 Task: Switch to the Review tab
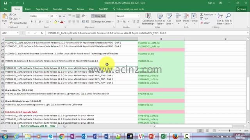coord(80,9)
